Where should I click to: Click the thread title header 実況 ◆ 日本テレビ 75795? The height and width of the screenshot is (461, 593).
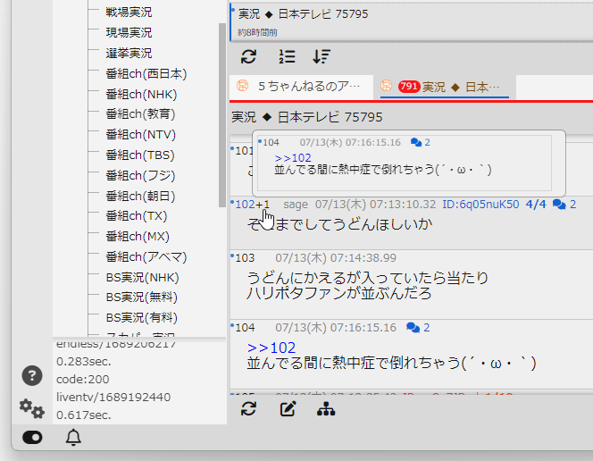point(307,117)
